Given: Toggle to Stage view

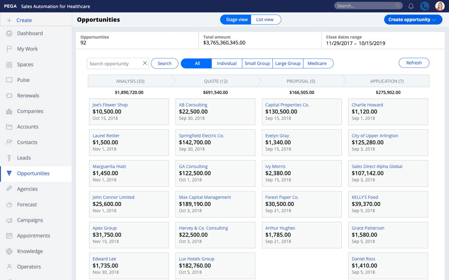Looking at the screenshot, I should 237,20.
